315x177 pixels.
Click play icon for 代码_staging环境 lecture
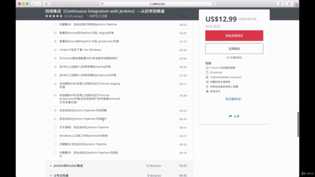[x=55, y=33]
